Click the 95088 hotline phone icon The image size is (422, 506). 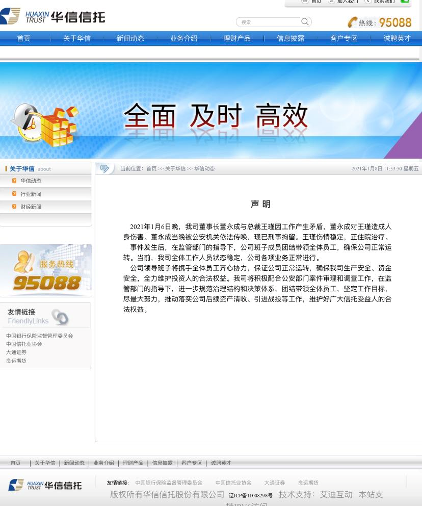pyautogui.click(x=353, y=22)
